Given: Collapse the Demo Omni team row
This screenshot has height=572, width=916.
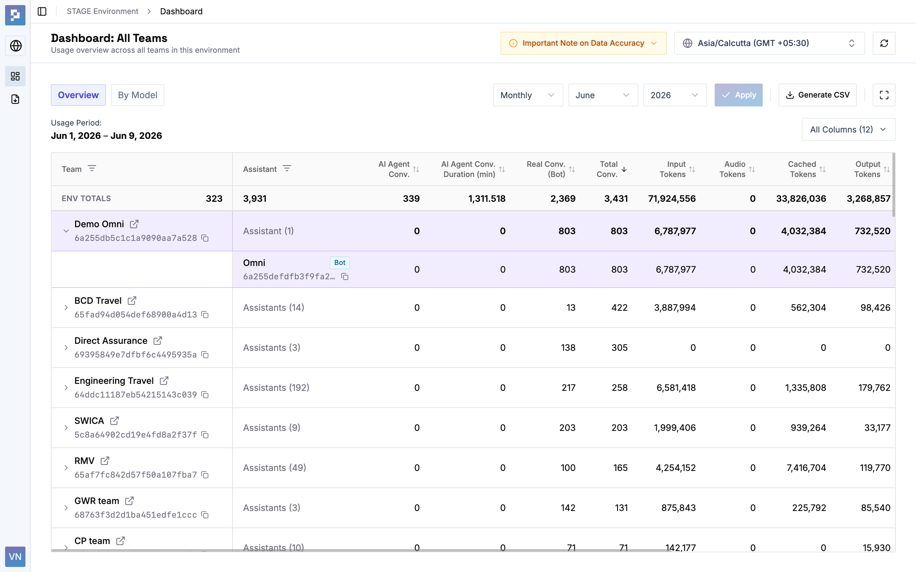Looking at the screenshot, I should (66, 231).
